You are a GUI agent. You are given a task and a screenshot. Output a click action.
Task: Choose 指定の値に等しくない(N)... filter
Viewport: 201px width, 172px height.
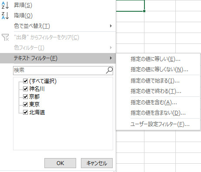[x=158, y=69]
